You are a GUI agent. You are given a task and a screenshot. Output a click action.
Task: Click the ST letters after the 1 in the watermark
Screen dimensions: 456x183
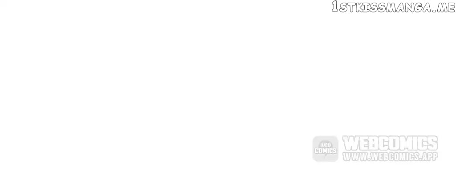(x=347, y=7)
